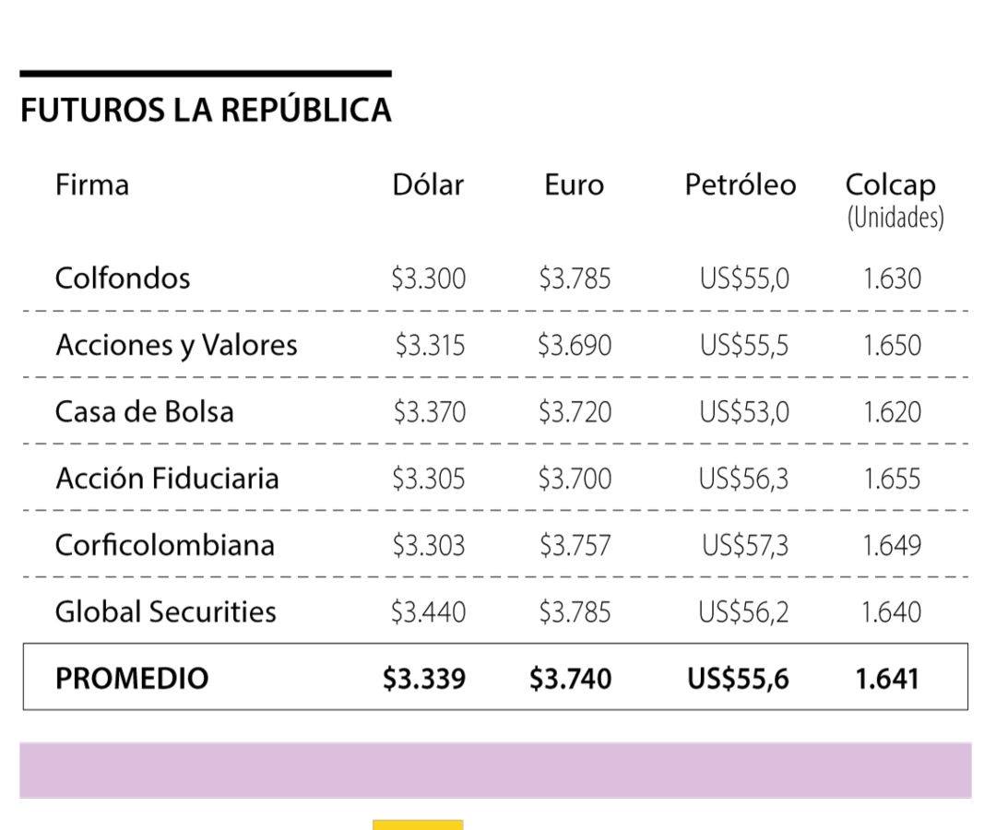Viewport: 996px width, 830px height.
Task: Select Corficolombiana's $3.757 euro value
Action: tap(575, 545)
